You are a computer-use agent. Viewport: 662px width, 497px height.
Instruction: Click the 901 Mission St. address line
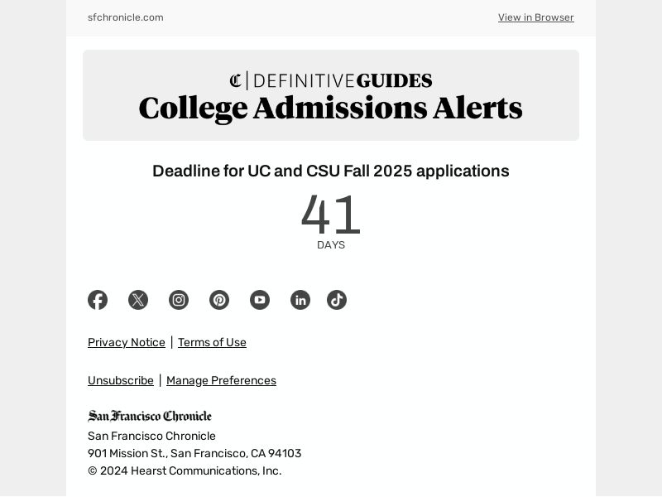click(x=194, y=453)
